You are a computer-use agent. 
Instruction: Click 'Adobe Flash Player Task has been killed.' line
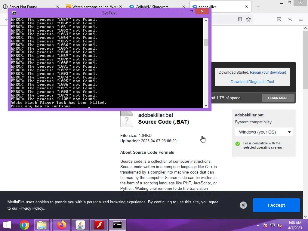tap(59, 103)
